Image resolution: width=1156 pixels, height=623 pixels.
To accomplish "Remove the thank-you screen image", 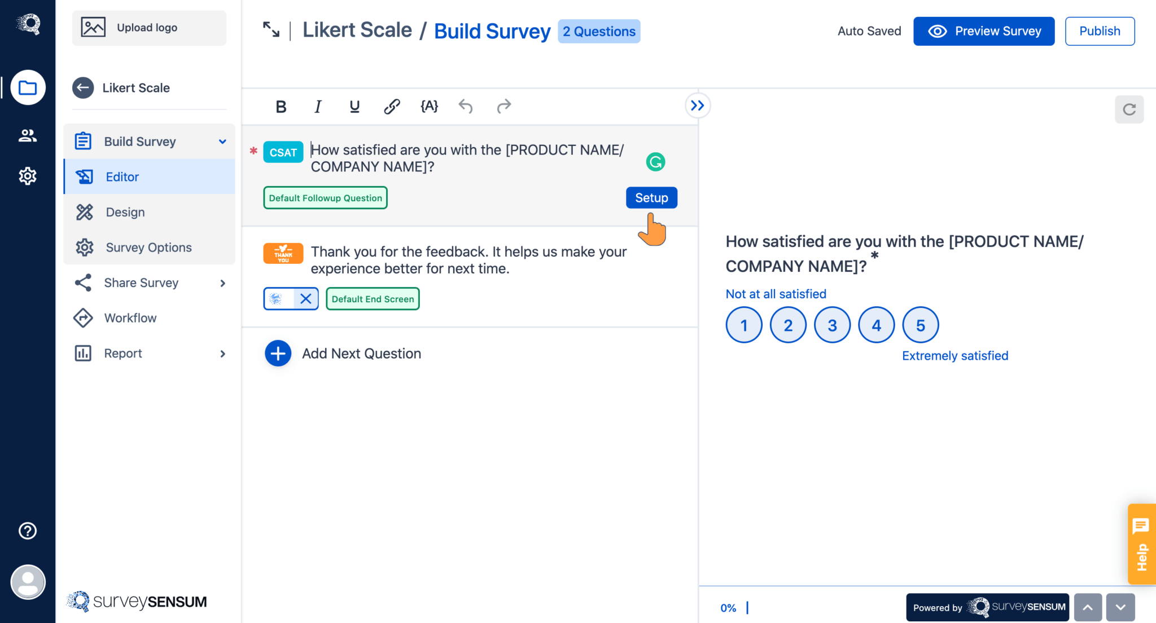I will pyautogui.click(x=306, y=299).
